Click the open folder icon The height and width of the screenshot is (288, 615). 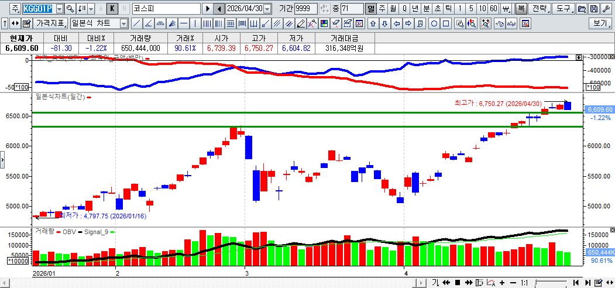582,9
